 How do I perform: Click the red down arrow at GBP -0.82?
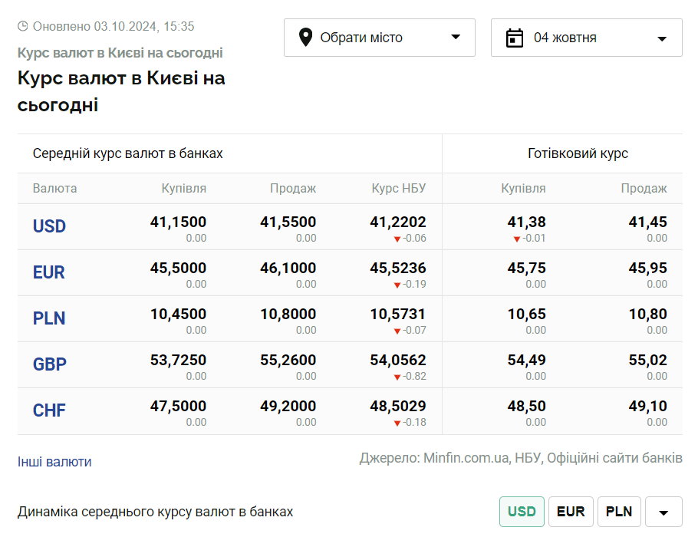click(x=397, y=377)
